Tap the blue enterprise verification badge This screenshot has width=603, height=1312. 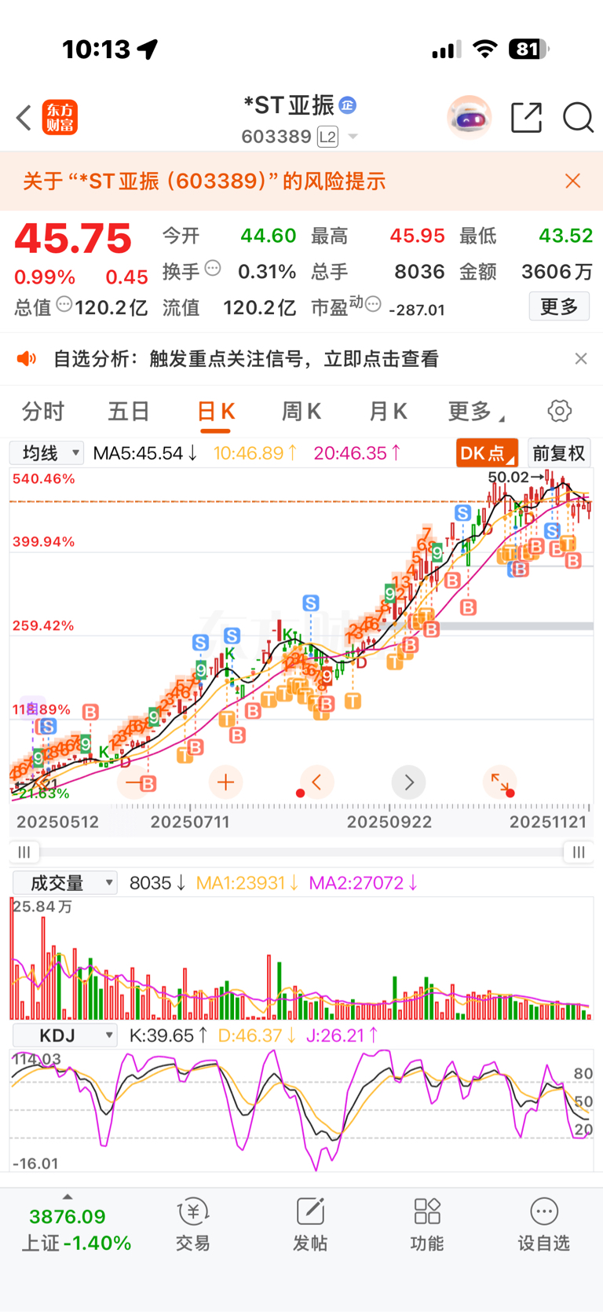[x=348, y=104]
